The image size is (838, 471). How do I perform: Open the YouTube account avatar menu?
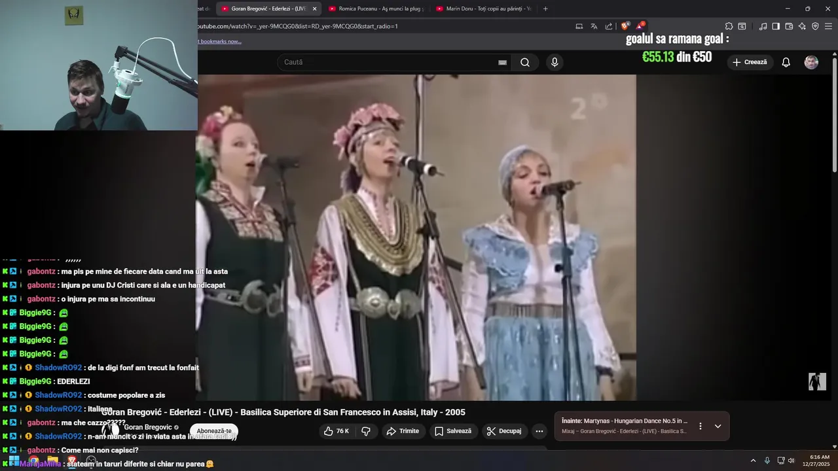coord(811,62)
